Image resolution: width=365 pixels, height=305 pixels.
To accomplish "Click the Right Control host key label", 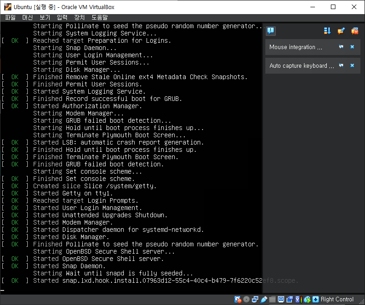I will [337, 300].
